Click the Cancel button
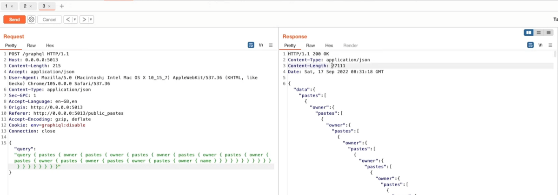Viewport: 558px width, 195px height. point(49,19)
